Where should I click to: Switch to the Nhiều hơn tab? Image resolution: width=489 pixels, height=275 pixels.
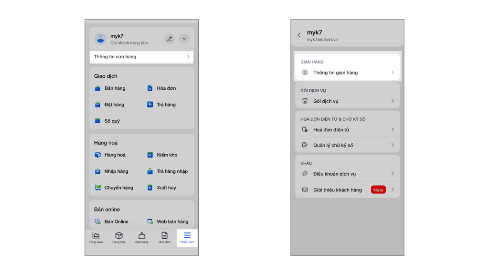pyautogui.click(x=187, y=237)
